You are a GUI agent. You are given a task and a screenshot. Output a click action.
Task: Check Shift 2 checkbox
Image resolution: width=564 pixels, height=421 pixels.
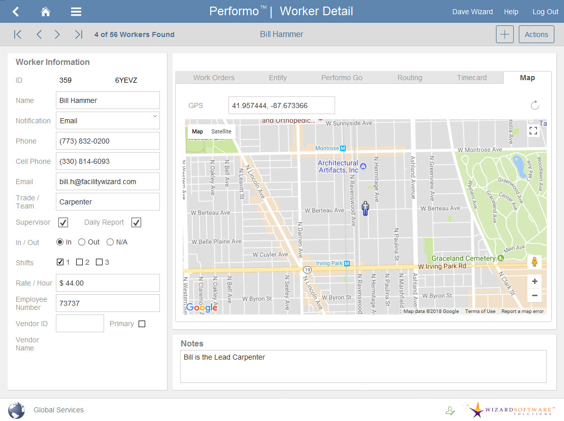click(x=80, y=262)
